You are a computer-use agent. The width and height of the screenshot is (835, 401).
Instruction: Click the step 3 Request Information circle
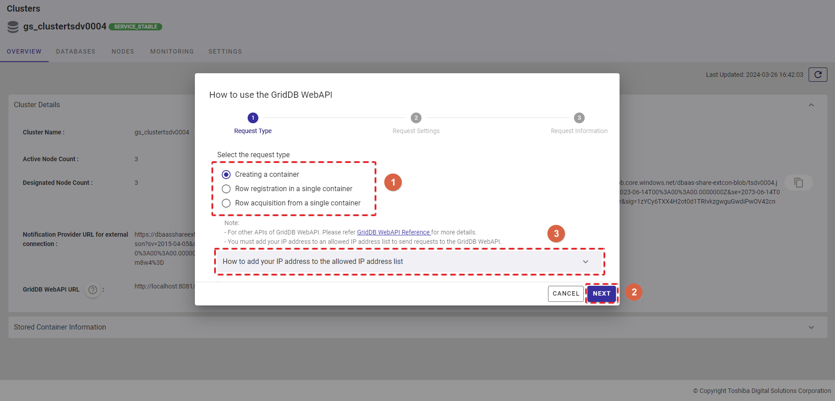click(579, 118)
